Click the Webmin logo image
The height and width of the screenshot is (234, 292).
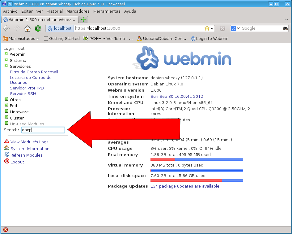click(x=182, y=58)
